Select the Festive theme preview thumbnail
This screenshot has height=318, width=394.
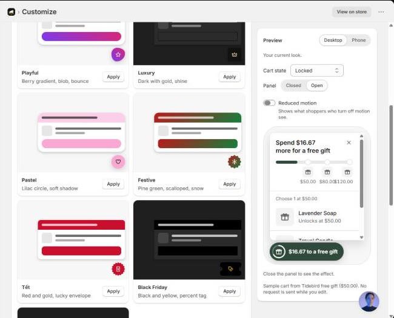point(189,133)
